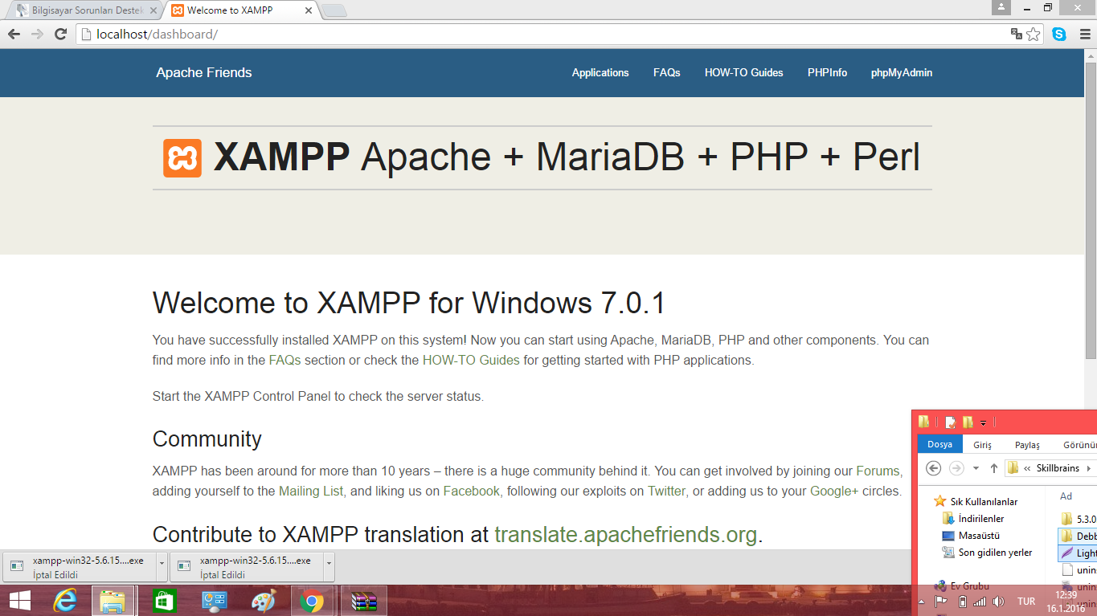
Task: Open a new Chrome tab
Action: (335, 10)
